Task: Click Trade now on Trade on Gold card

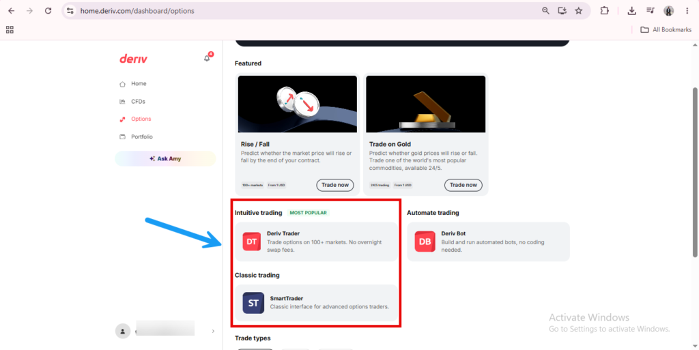Action: point(463,185)
